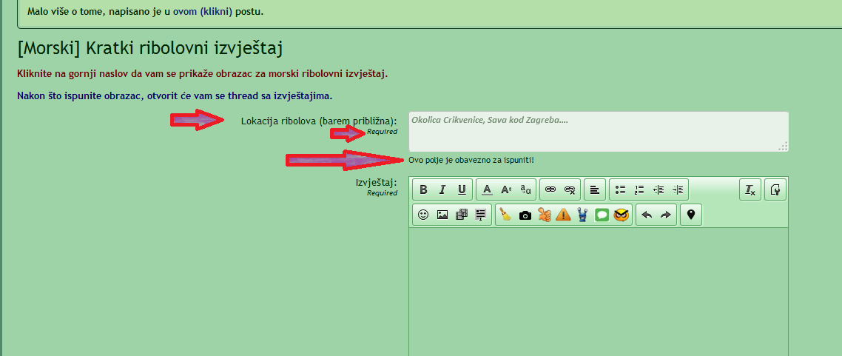Open the text alignment option
The width and height of the screenshot is (842, 356).
pyautogui.click(x=594, y=189)
